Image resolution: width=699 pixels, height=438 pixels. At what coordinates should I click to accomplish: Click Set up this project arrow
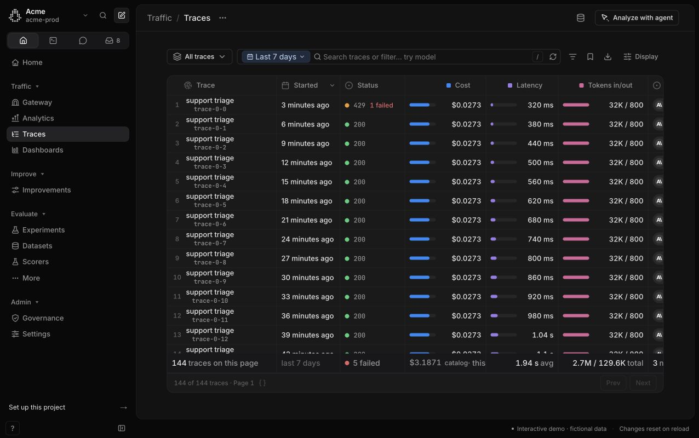(123, 407)
